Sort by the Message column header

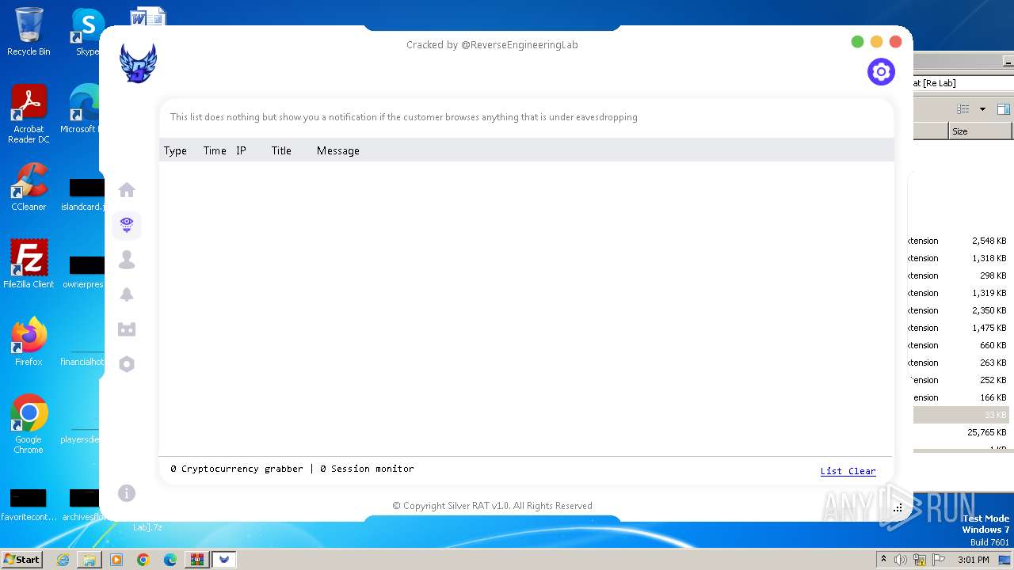pyautogui.click(x=338, y=150)
